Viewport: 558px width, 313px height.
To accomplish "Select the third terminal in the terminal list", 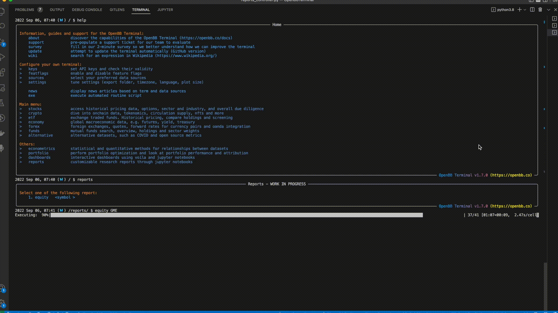I will coord(555,32).
